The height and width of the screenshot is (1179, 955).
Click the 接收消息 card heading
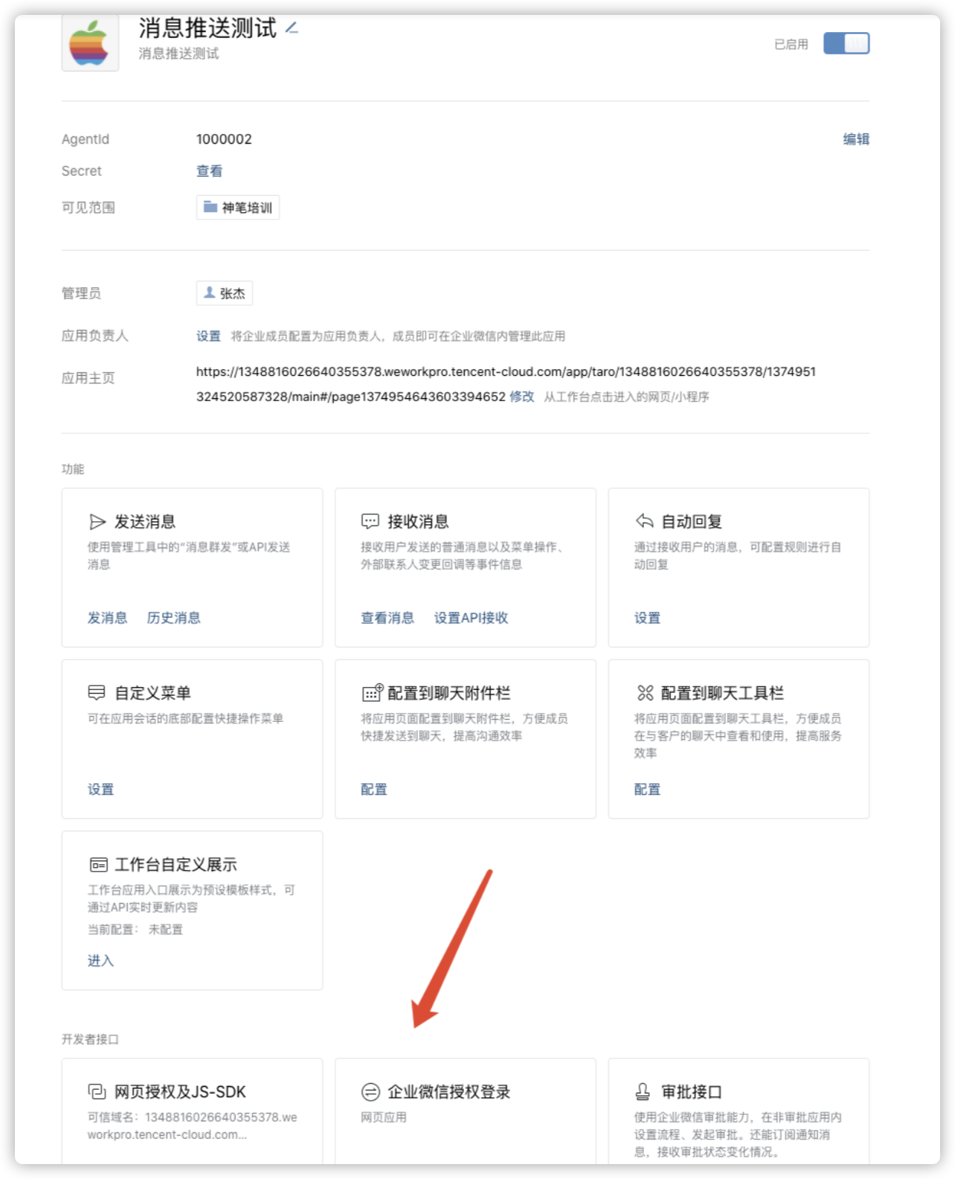click(418, 522)
